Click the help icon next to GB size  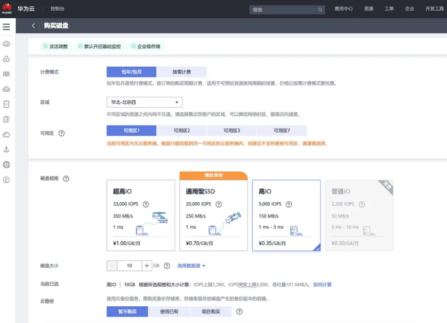pyautogui.click(x=167, y=266)
